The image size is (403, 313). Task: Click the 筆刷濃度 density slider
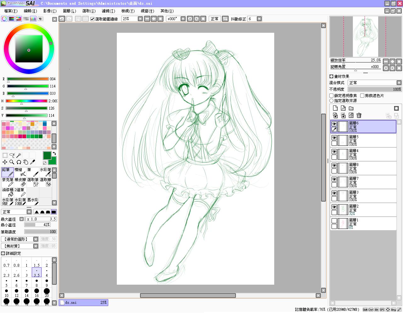(x=40, y=232)
